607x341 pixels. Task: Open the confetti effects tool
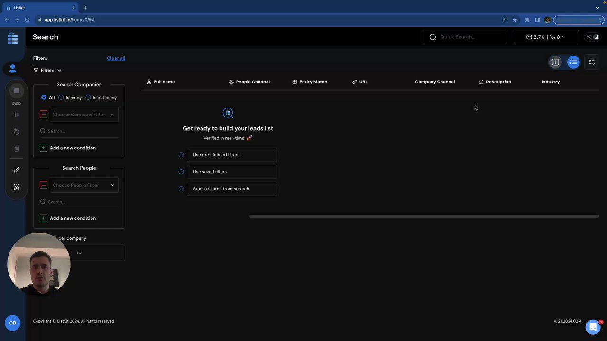17,187
